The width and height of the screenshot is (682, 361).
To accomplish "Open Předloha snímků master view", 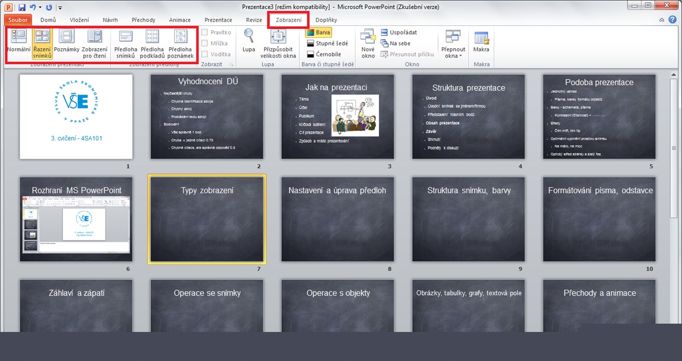I will (125, 43).
